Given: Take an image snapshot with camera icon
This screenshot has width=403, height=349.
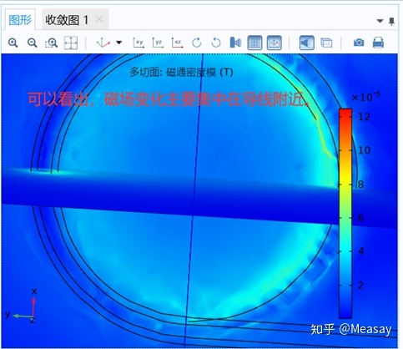Looking at the screenshot, I should (x=359, y=43).
